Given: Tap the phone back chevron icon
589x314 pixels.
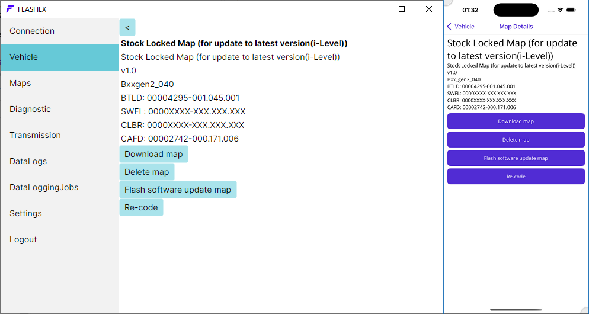Looking at the screenshot, I should click(x=450, y=27).
